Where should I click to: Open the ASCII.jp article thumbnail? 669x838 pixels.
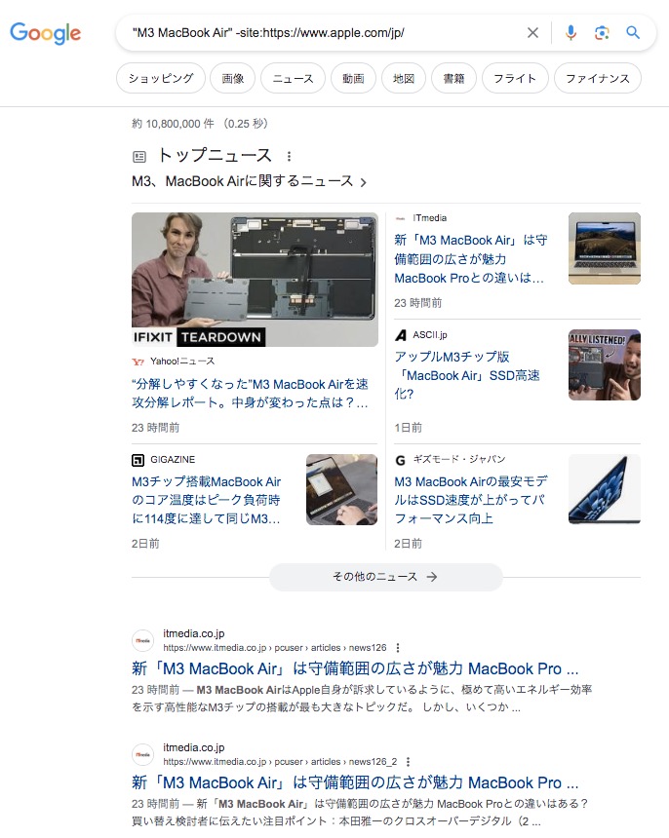point(605,365)
